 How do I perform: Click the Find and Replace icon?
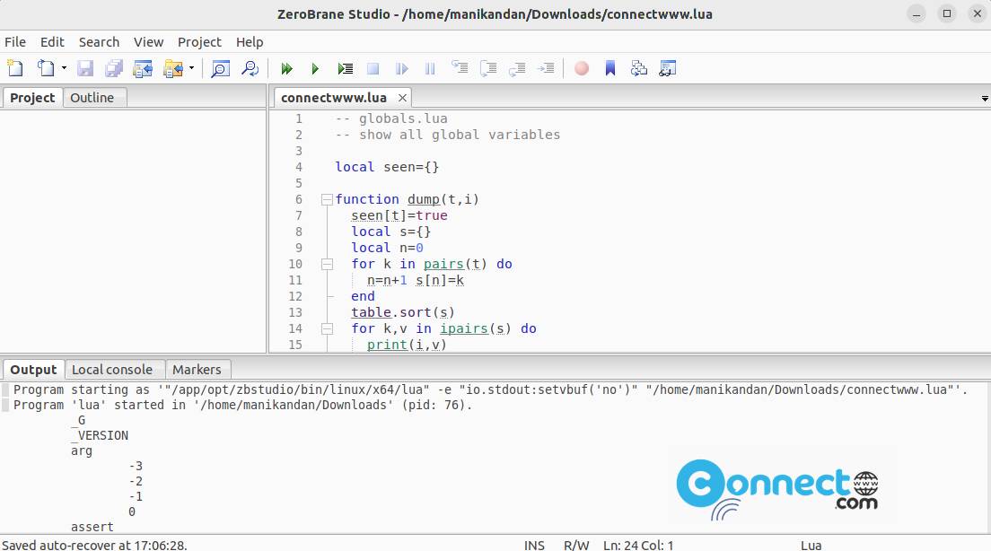250,68
